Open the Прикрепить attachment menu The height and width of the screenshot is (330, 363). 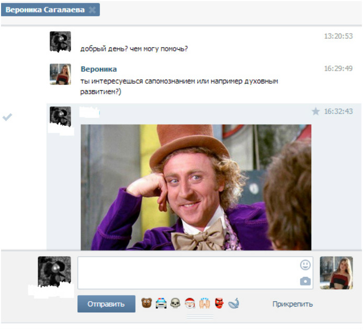292,304
